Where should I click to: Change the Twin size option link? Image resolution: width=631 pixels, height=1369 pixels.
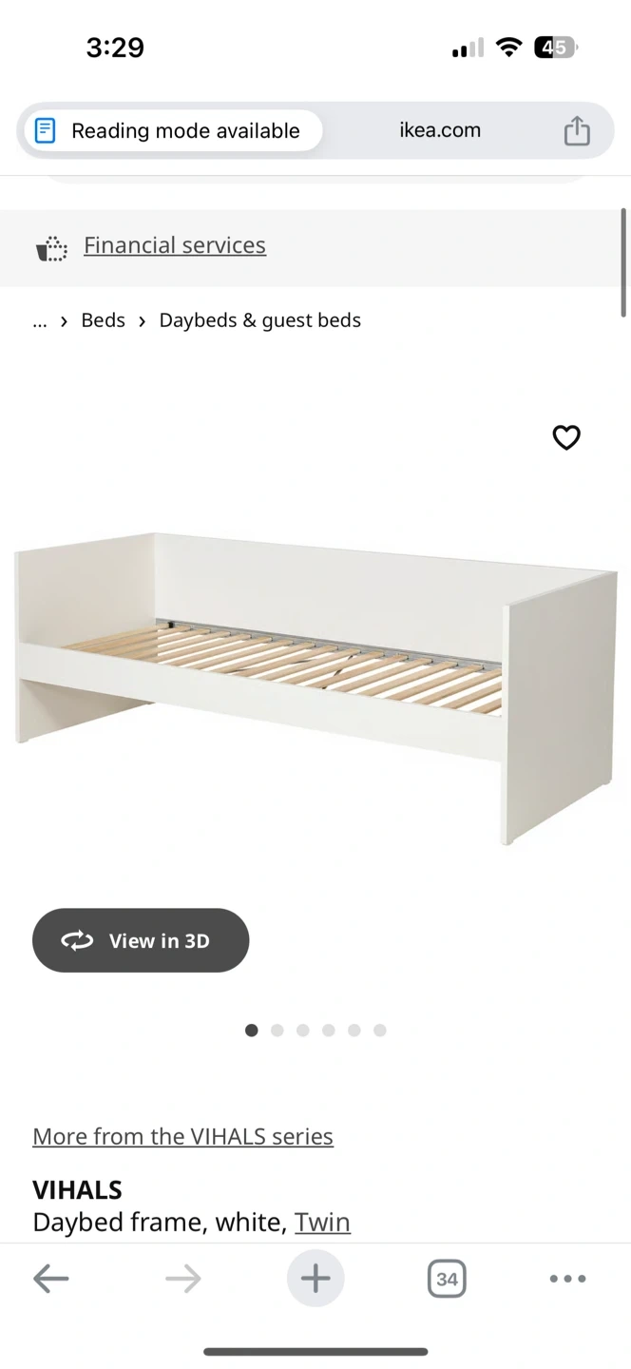[x=322, y=1222]
